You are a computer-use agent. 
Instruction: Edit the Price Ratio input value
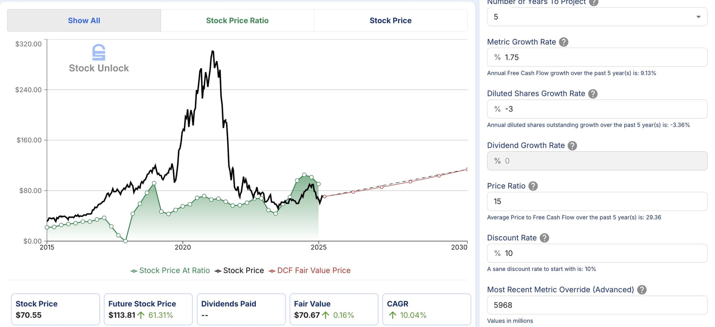pos(597,201)
